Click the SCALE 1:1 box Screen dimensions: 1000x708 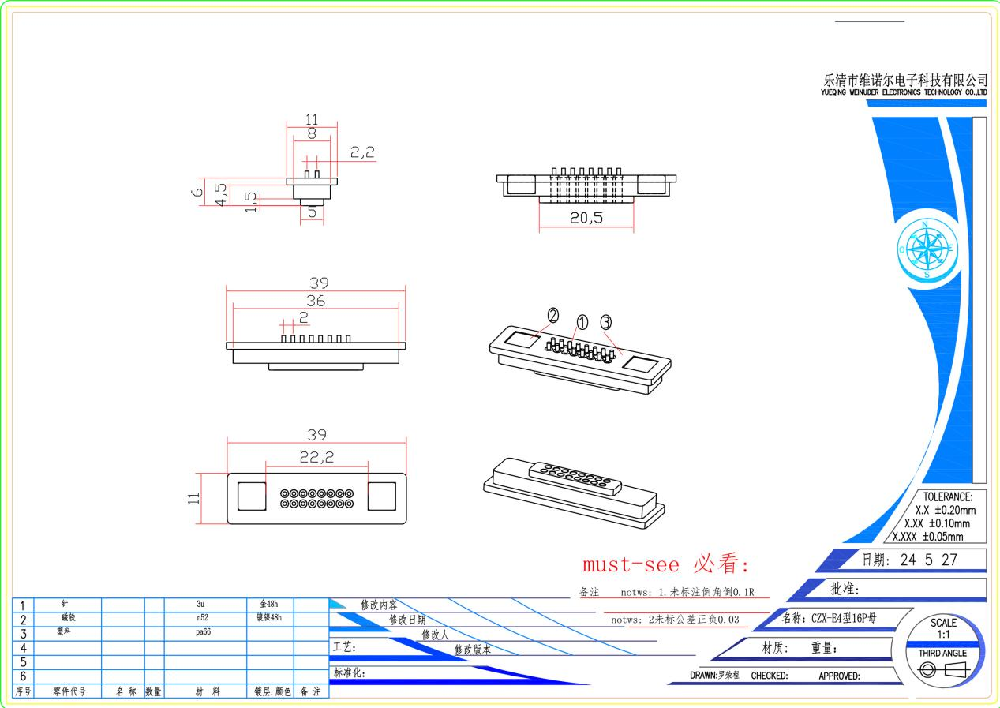tap(943, 628)
